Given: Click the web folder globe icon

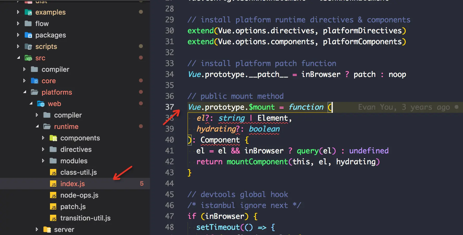Looking at the screenshot, I should (41, 104).
